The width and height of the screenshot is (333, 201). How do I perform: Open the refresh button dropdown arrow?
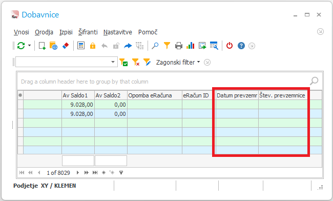pos(29,46)
